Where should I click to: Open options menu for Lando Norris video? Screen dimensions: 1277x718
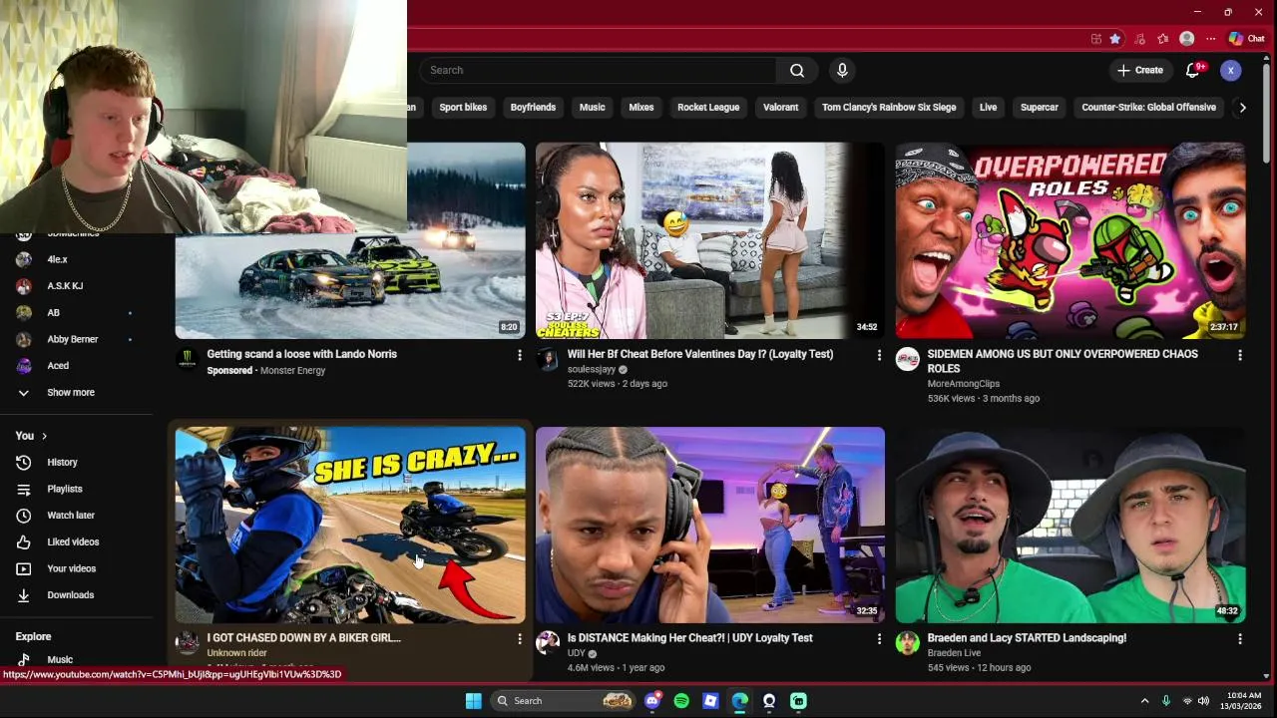point(519,355)
